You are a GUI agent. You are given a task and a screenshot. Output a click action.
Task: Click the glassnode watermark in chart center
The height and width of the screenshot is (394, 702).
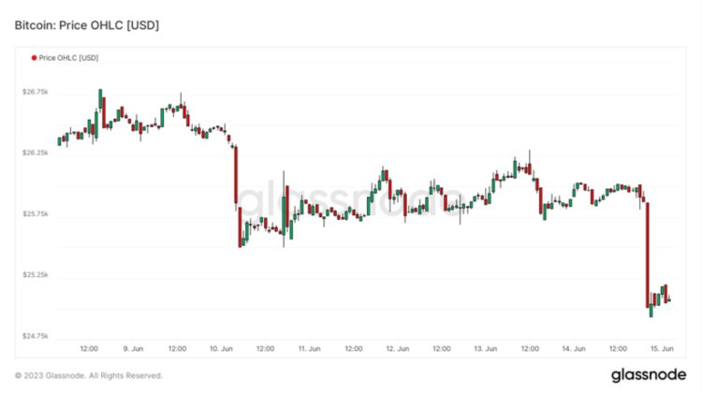(348, 200)
